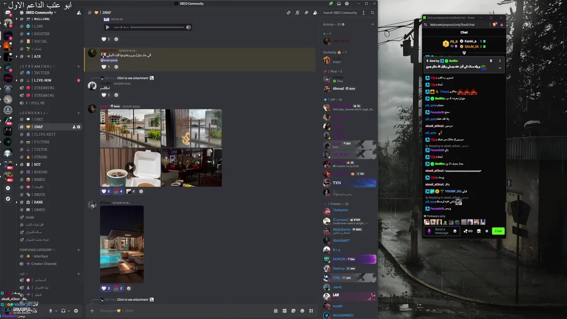Screen dimensions: 567x319
Task: Toggle the member list icon in header
Action: [x=315, y=12]
